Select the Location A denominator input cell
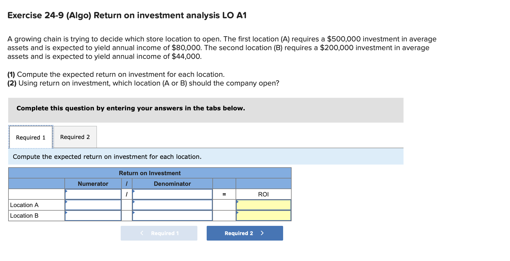The height and width of the screenshot is (261, 510). (172, 205)
